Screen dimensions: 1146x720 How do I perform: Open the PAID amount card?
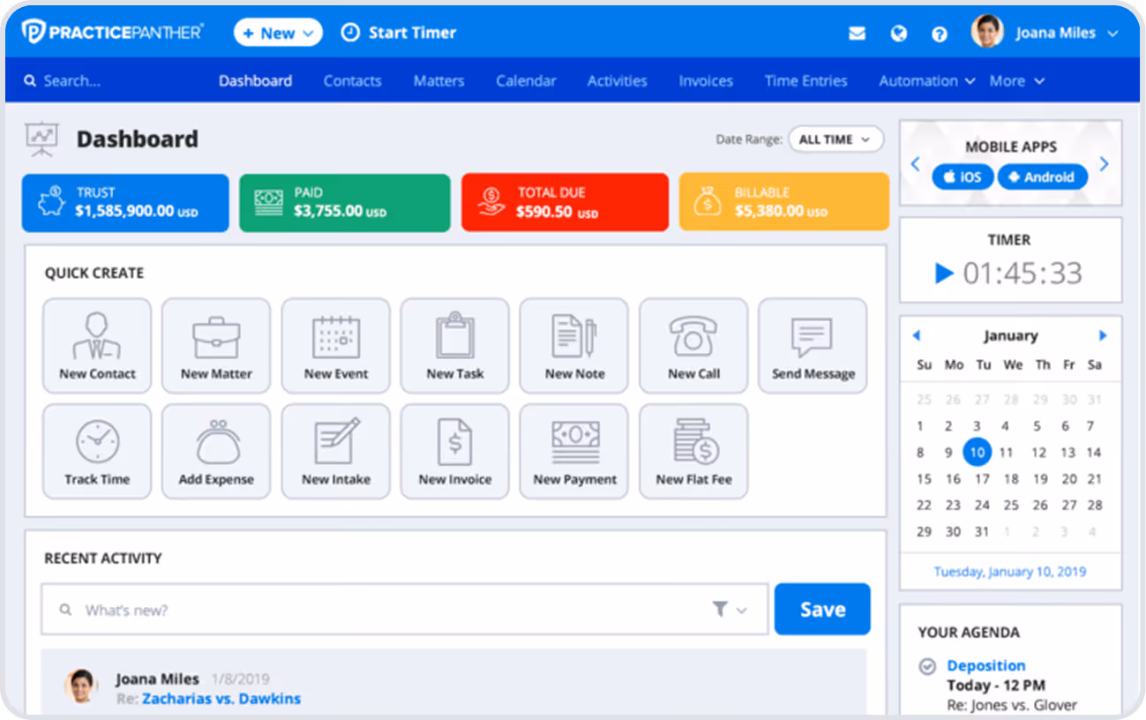(x=343, y=203)
